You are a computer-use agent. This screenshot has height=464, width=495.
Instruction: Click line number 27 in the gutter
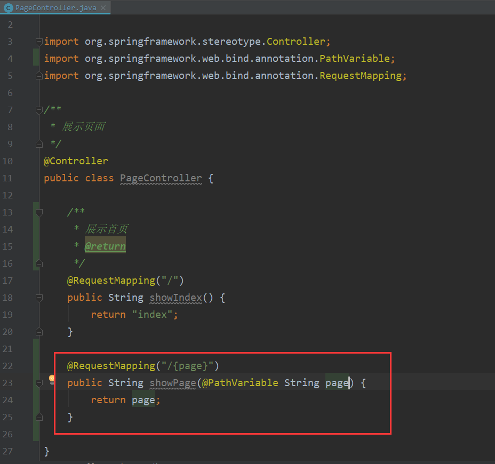tap(7, 451)
